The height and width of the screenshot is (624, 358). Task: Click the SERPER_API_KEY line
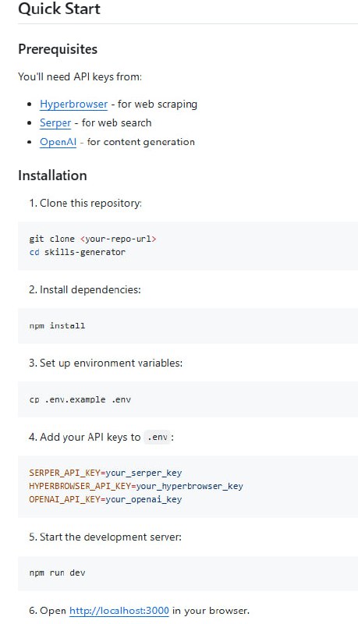coord(105,473)
